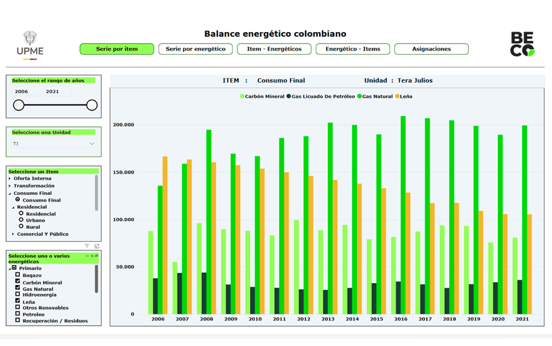Collapse the Primario energéticos group
This screenshot has width=552, height=346.
click(x=9, y=268)
